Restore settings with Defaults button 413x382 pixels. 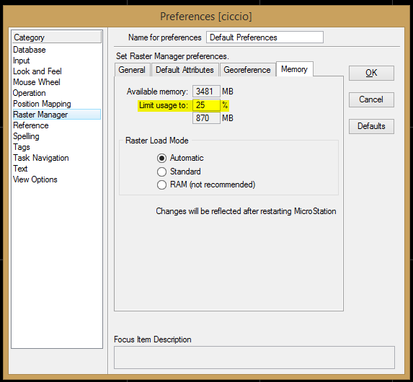[371, 126]
